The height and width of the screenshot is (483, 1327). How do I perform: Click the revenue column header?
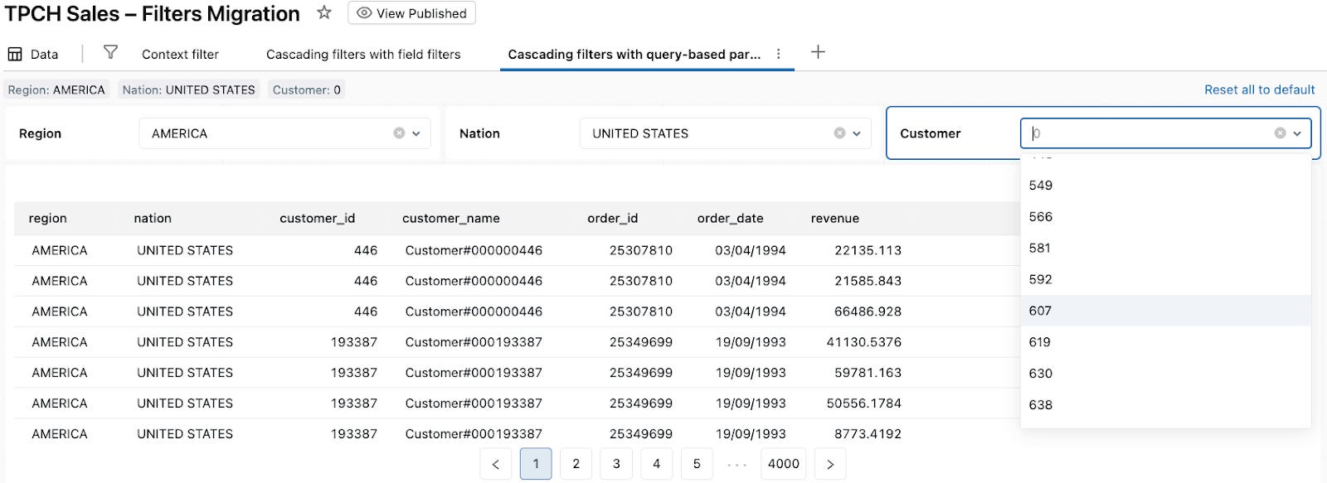[x=834, y=219]
